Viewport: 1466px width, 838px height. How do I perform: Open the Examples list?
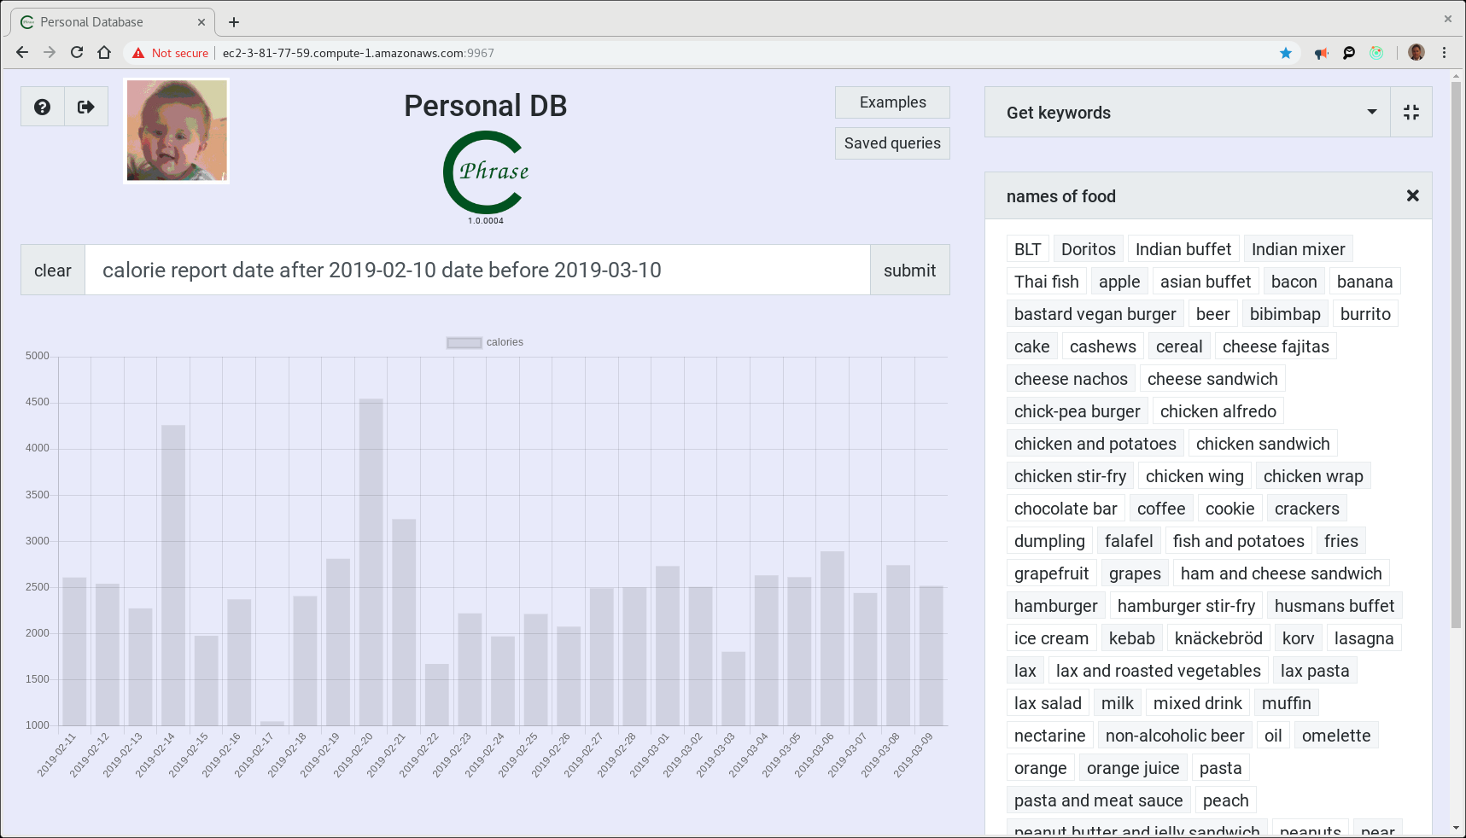click(892, 102)
